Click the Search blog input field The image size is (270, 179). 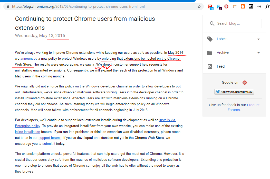click(x=234, y=23)
